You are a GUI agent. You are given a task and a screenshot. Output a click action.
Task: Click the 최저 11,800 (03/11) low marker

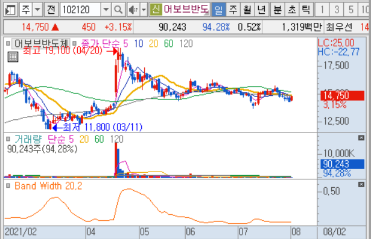click(x=103, y=127)
